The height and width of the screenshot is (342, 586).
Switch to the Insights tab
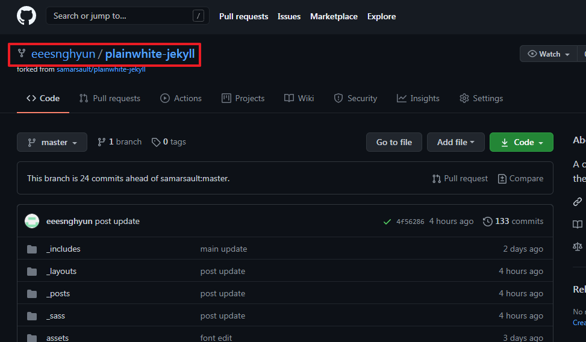pyautogui.click(x=418, y=98)
